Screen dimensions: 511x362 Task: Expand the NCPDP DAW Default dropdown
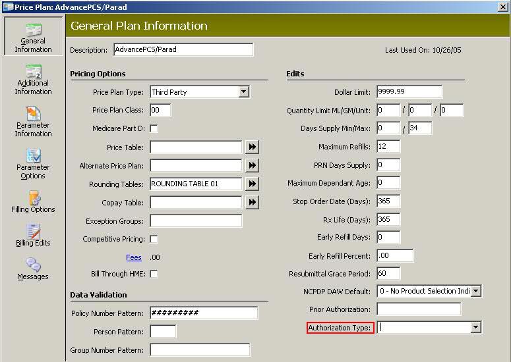point(476,291)
